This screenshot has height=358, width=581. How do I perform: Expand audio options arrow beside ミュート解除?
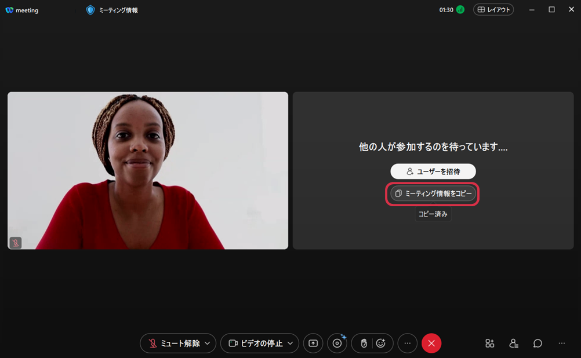click(208, 344)
